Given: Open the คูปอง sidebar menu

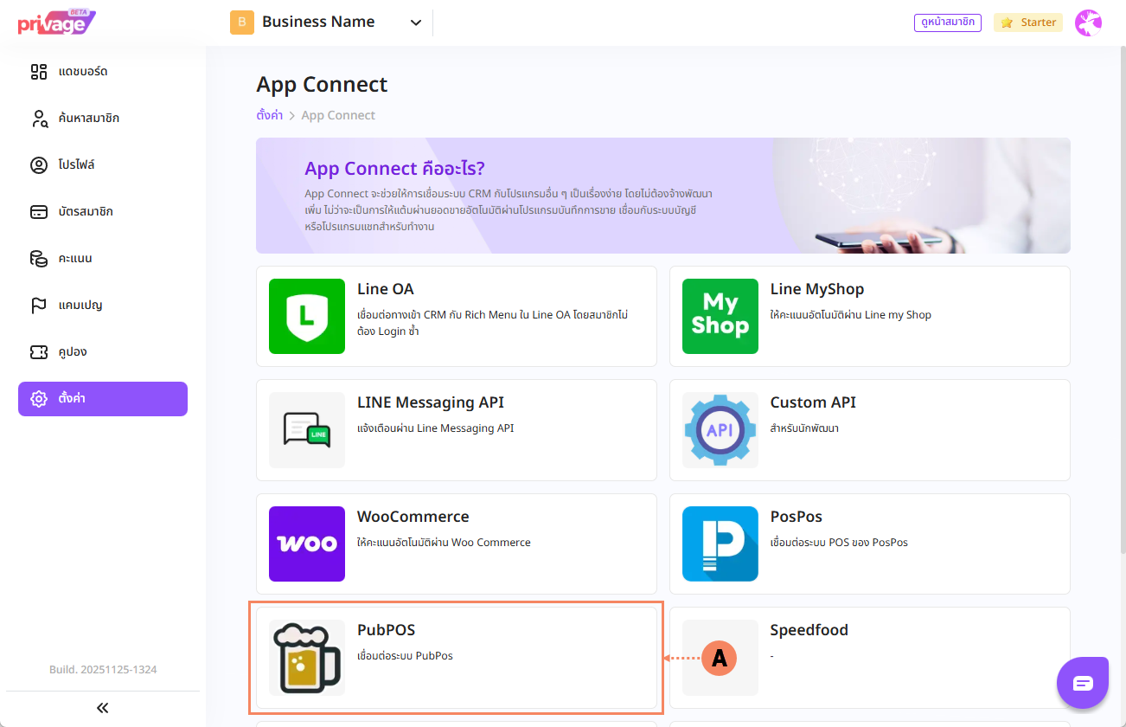Looking at the screenshot, I should (72, 352).
